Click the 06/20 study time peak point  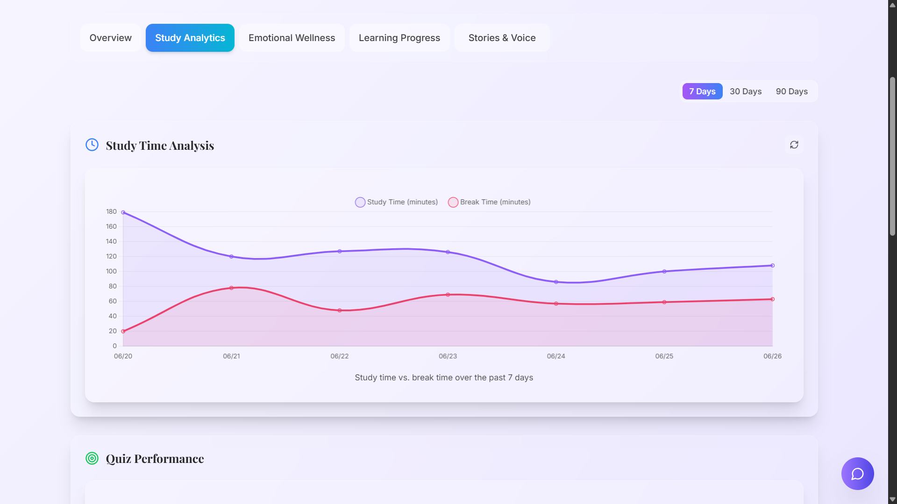(x=123, y=211)
